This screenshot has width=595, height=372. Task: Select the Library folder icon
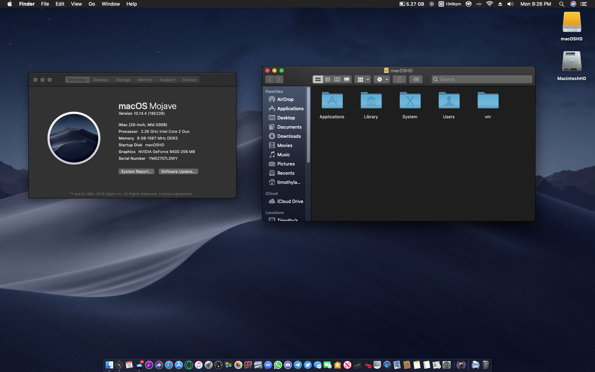pos(371,101)
